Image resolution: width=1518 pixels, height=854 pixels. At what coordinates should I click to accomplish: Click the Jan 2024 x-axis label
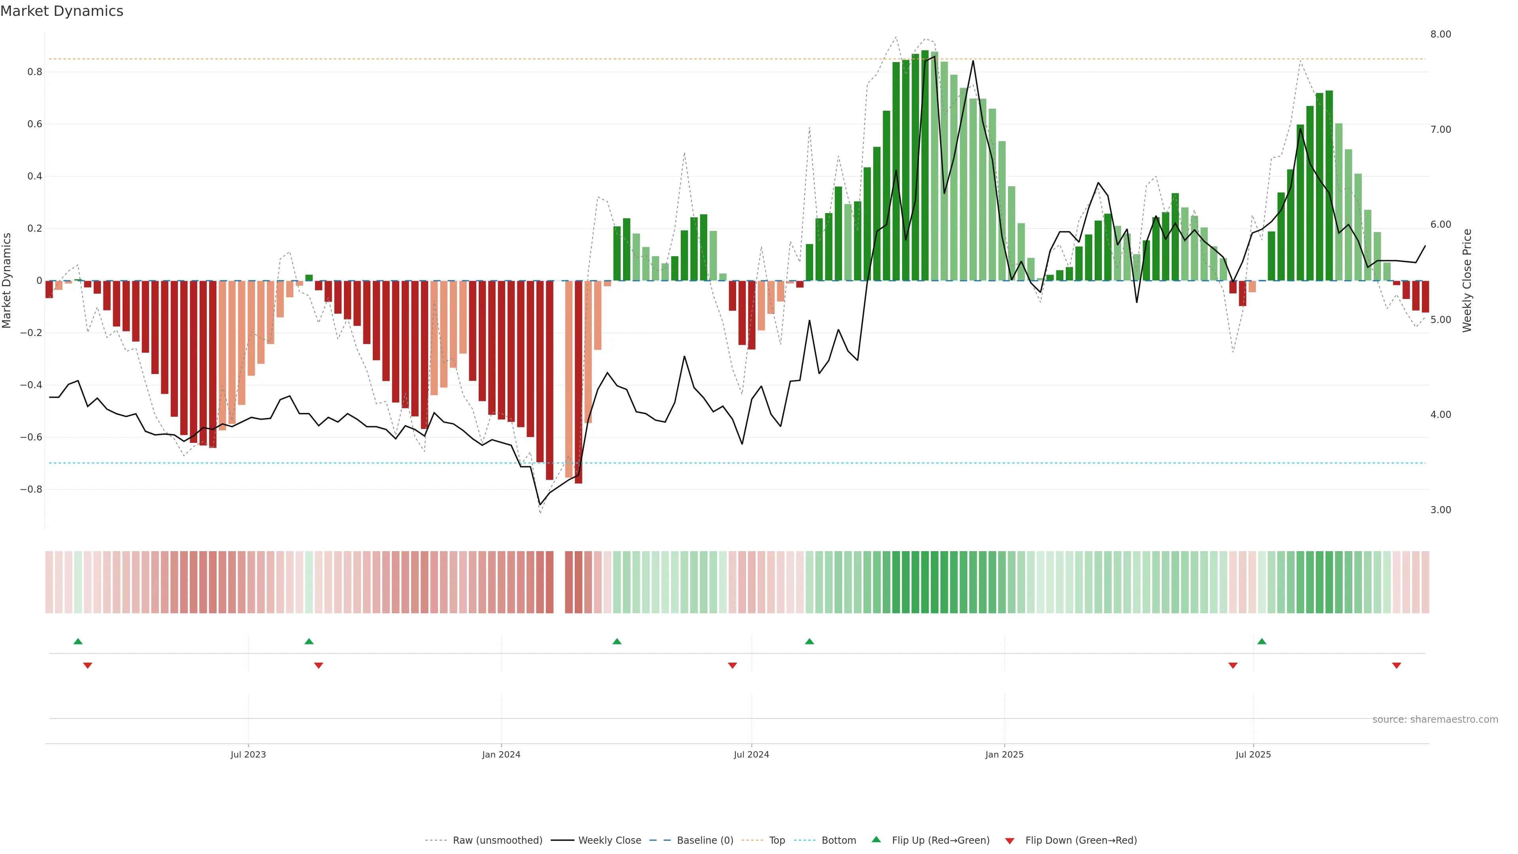501,754
